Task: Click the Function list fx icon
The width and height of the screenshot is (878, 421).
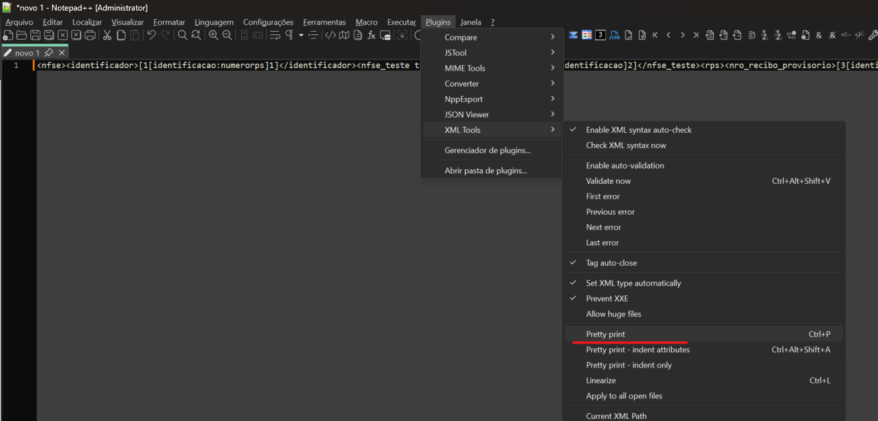Action: click(372, 35)
